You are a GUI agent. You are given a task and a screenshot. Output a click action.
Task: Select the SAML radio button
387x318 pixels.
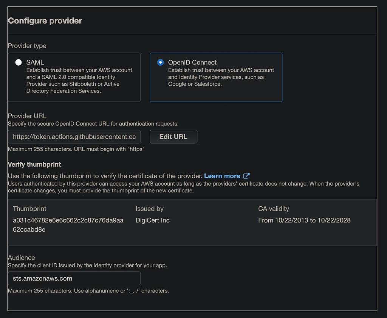pyautogui.click(x=19, y=62)
